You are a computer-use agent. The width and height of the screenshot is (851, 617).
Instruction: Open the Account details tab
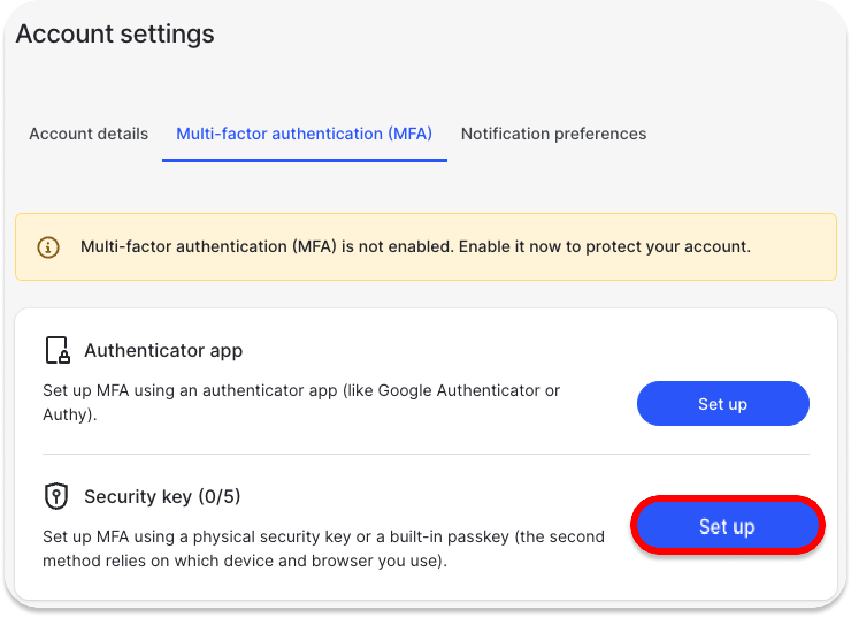tap(89, 134)
